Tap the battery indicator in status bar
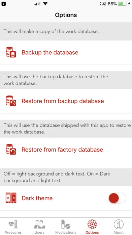The height and width of the screenshot is (235, 132). click(x=122, y=4)
